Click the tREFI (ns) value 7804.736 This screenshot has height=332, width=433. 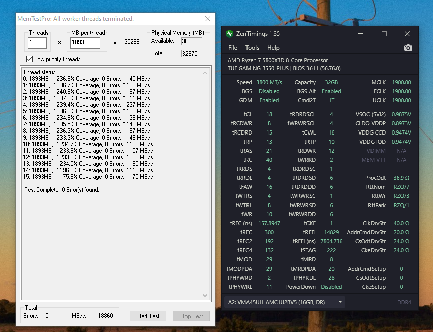pyautogui.click(x=331, y=241)
